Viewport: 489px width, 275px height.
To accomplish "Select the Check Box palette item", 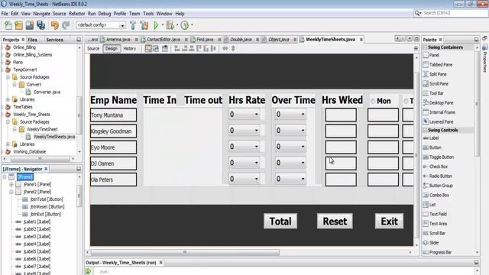I will [436, 167].
